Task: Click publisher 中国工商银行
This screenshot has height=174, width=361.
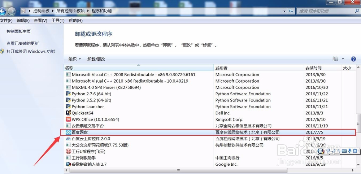Action: click(227, 158)
